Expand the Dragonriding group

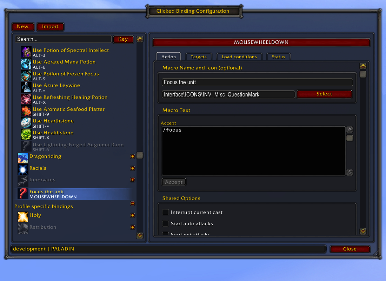(133, 156)
